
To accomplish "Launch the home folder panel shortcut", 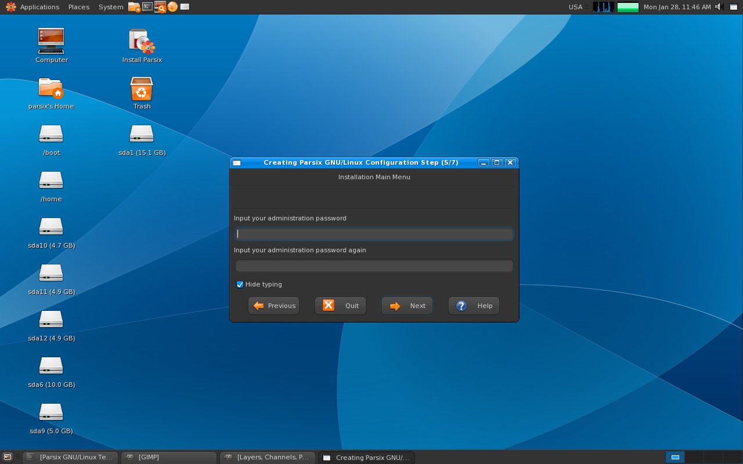I will tap(134, 7).
